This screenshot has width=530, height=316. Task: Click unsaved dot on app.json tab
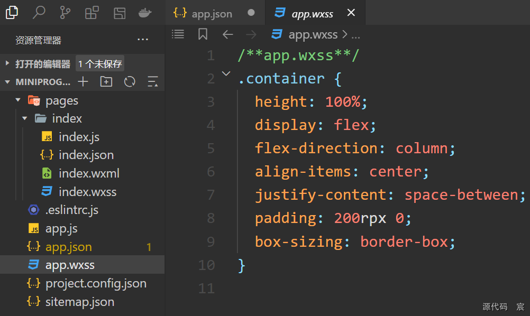click(251, 13)
